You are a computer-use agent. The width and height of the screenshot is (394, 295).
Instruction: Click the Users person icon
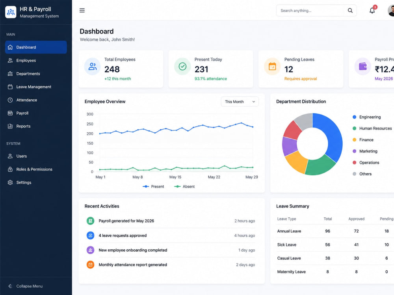coord(10,156)
